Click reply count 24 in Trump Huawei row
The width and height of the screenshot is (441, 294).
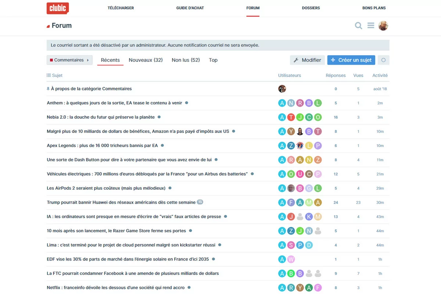click(x=336, y=202)
